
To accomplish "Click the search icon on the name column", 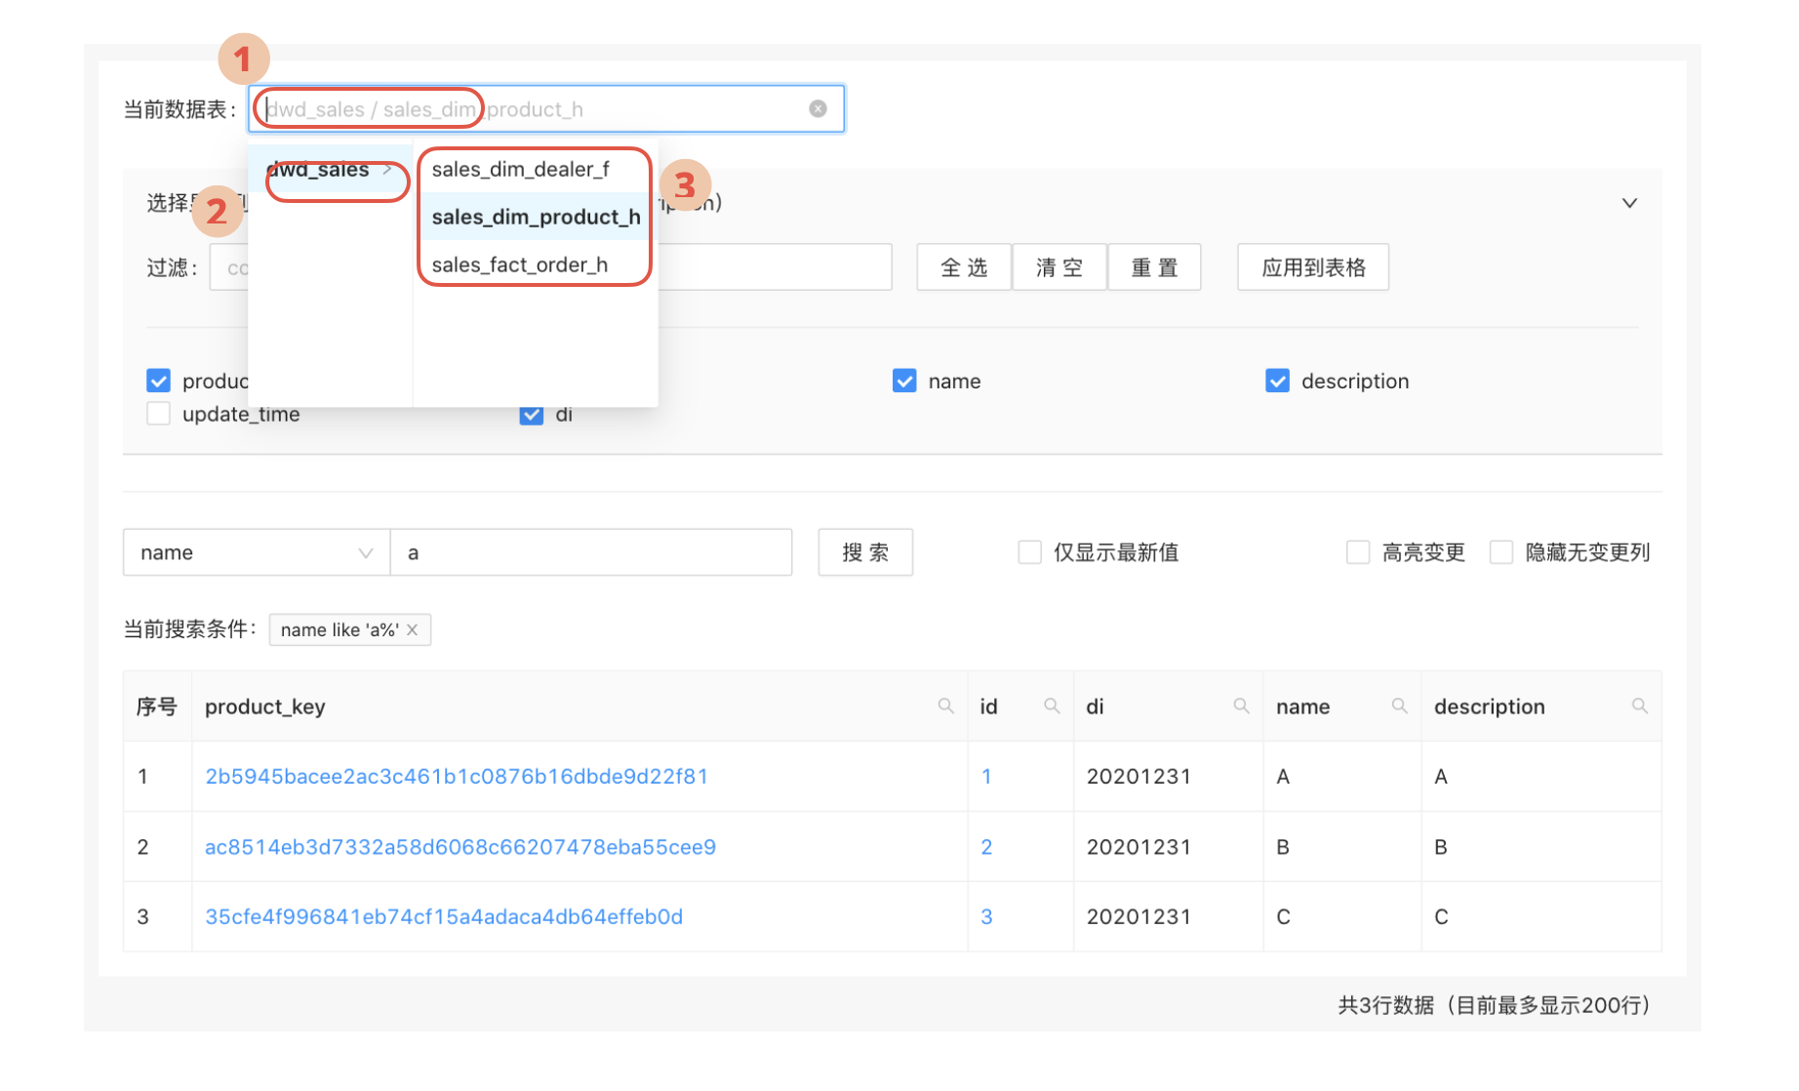I will point(1399,705).
